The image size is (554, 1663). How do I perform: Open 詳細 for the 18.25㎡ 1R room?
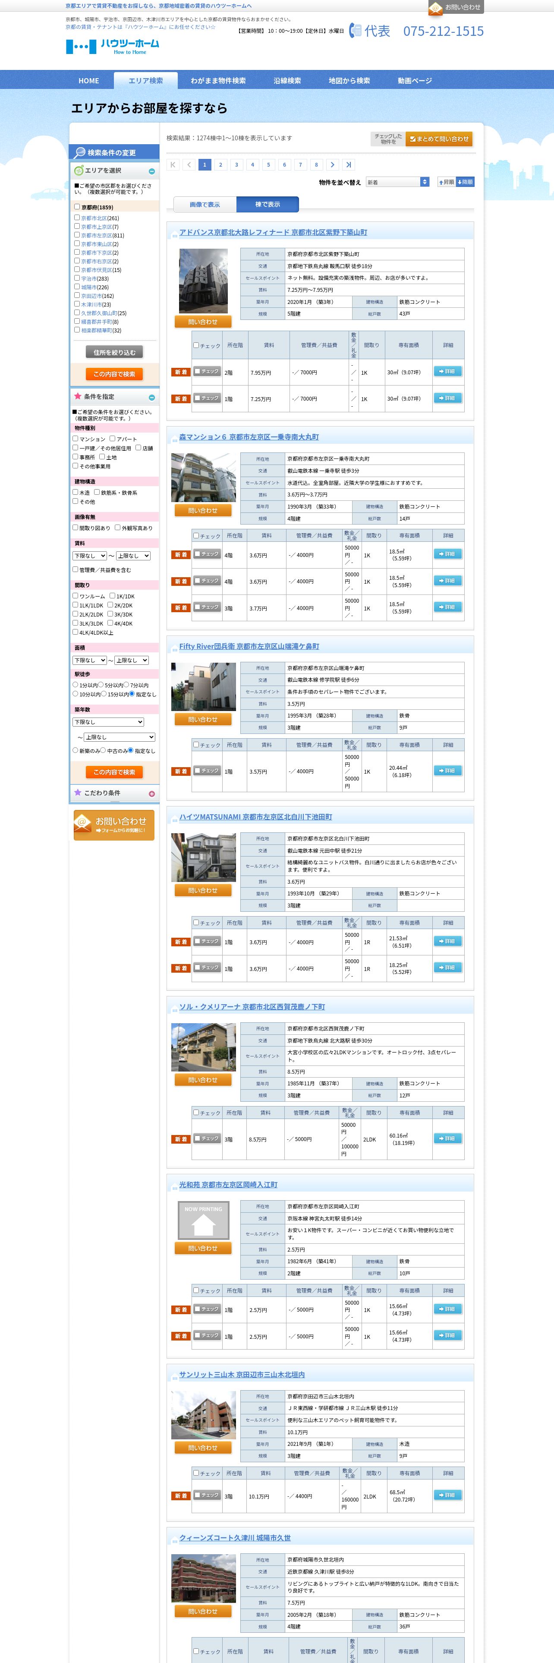(x=448, y=967)
